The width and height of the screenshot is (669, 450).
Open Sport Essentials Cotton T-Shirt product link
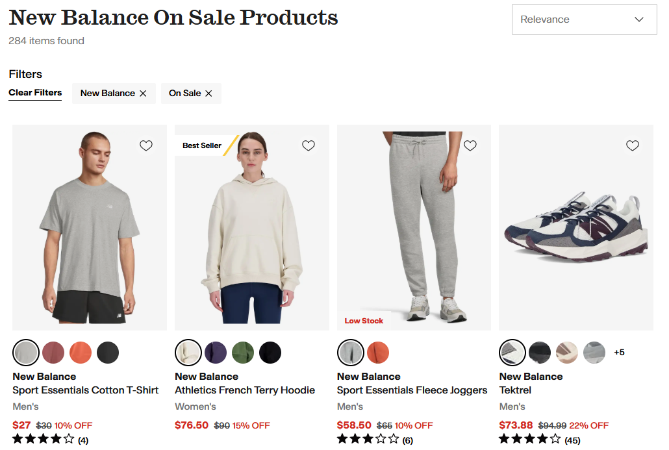pyautogui.click(x=85, y=390)
